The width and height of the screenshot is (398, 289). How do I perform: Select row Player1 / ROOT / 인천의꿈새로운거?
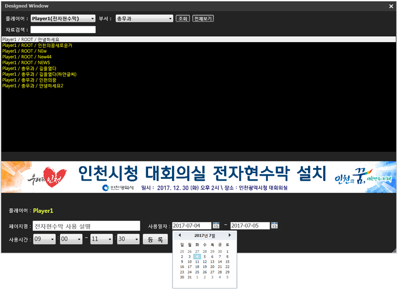coord(198,45)
